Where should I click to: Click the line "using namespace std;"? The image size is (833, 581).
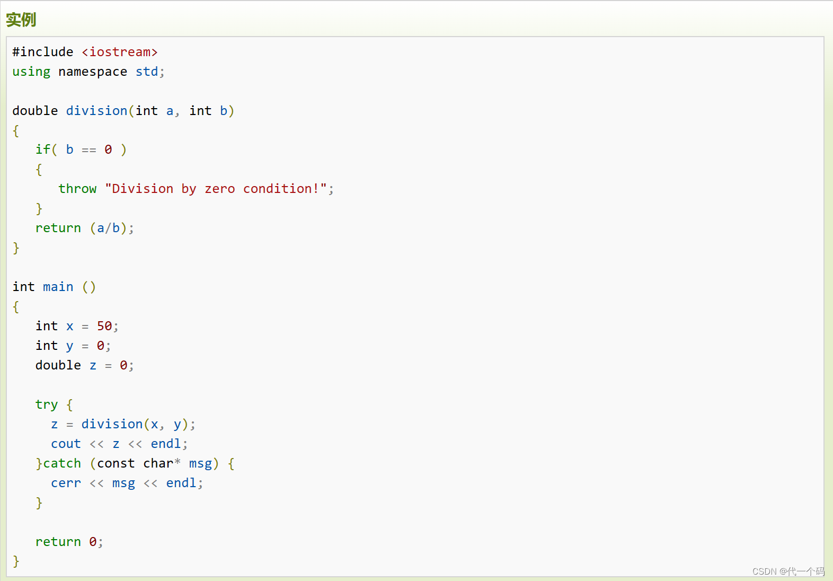88,72
